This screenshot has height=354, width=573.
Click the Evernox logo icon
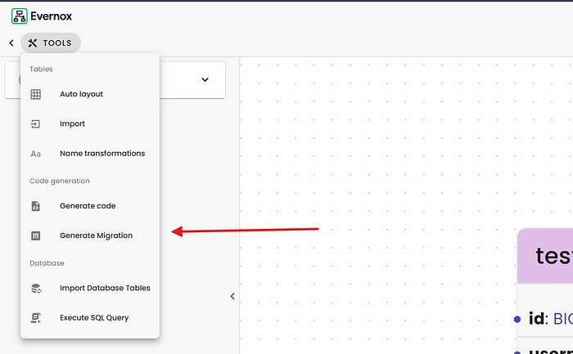pos(20,16)
